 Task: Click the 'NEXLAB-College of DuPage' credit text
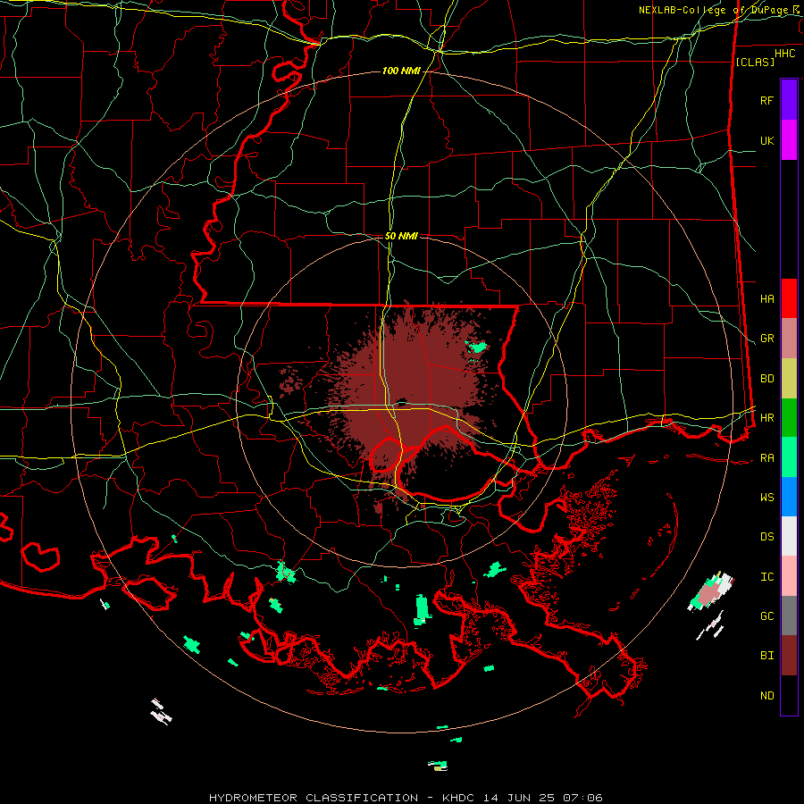pos(715,10)
